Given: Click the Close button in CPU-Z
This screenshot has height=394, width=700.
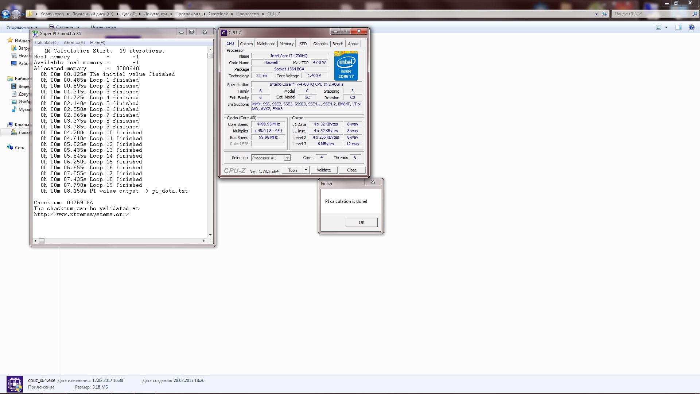Looking at the screenshot, I should click(x=352, y=170).
